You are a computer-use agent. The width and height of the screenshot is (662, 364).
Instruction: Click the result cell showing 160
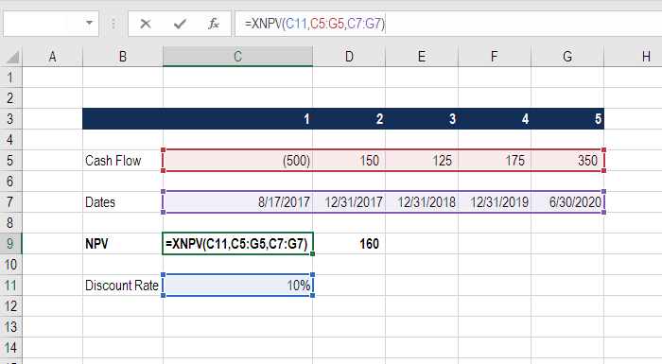point(349,244)
